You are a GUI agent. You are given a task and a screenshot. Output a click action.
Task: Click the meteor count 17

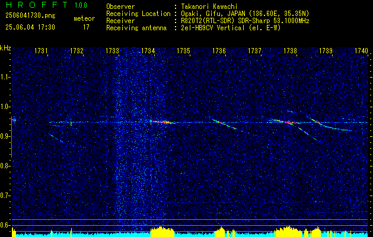click(86, 27)
